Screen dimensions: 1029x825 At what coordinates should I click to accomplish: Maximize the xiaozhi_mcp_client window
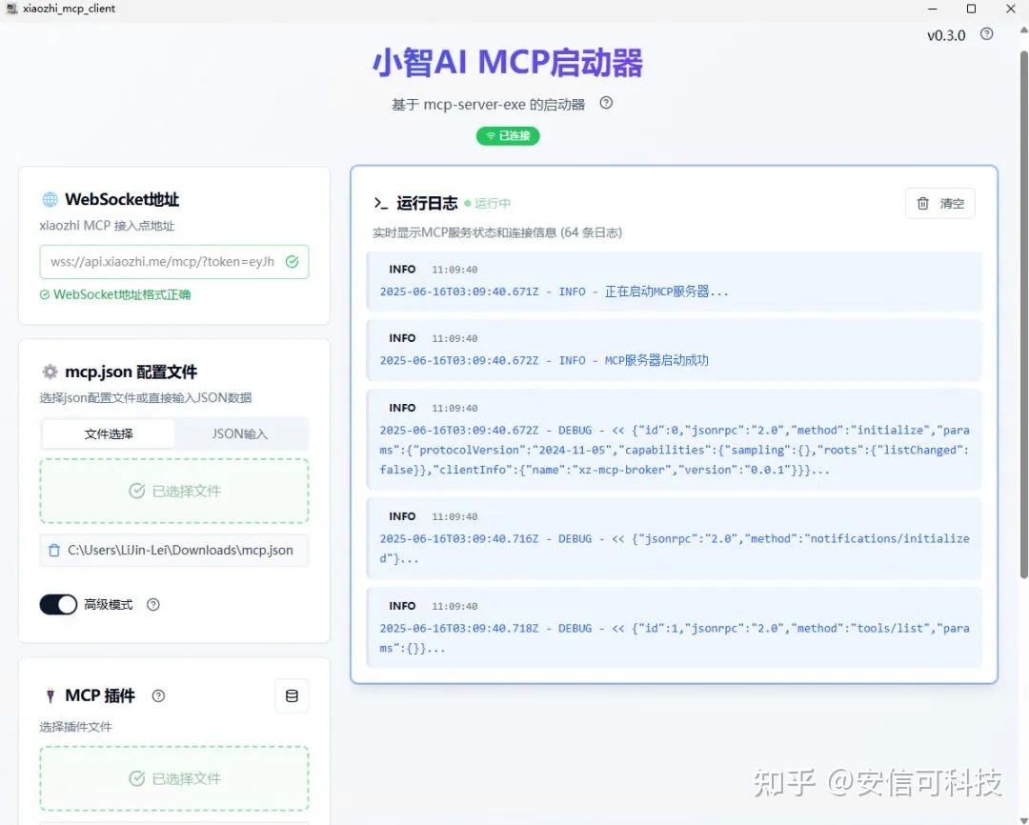(971, 9)
